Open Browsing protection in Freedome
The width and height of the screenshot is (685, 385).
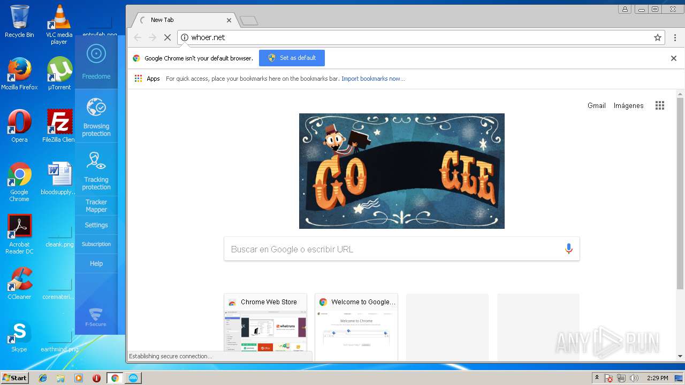[x=96, y=117]
